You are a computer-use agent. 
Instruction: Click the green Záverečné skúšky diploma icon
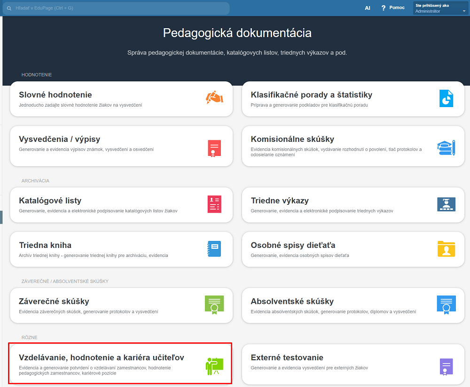tap(214, 304)
